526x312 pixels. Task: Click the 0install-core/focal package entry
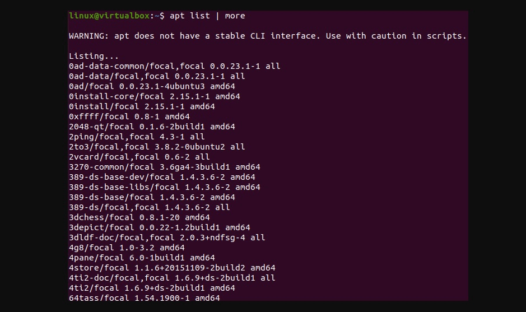pyautogui.click(x=154, y=96)
